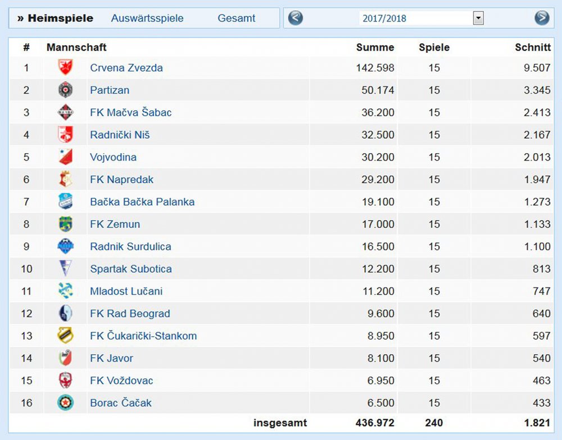Go to next season with right arrow
562x440 pixels.
click(x=542, y=18)
